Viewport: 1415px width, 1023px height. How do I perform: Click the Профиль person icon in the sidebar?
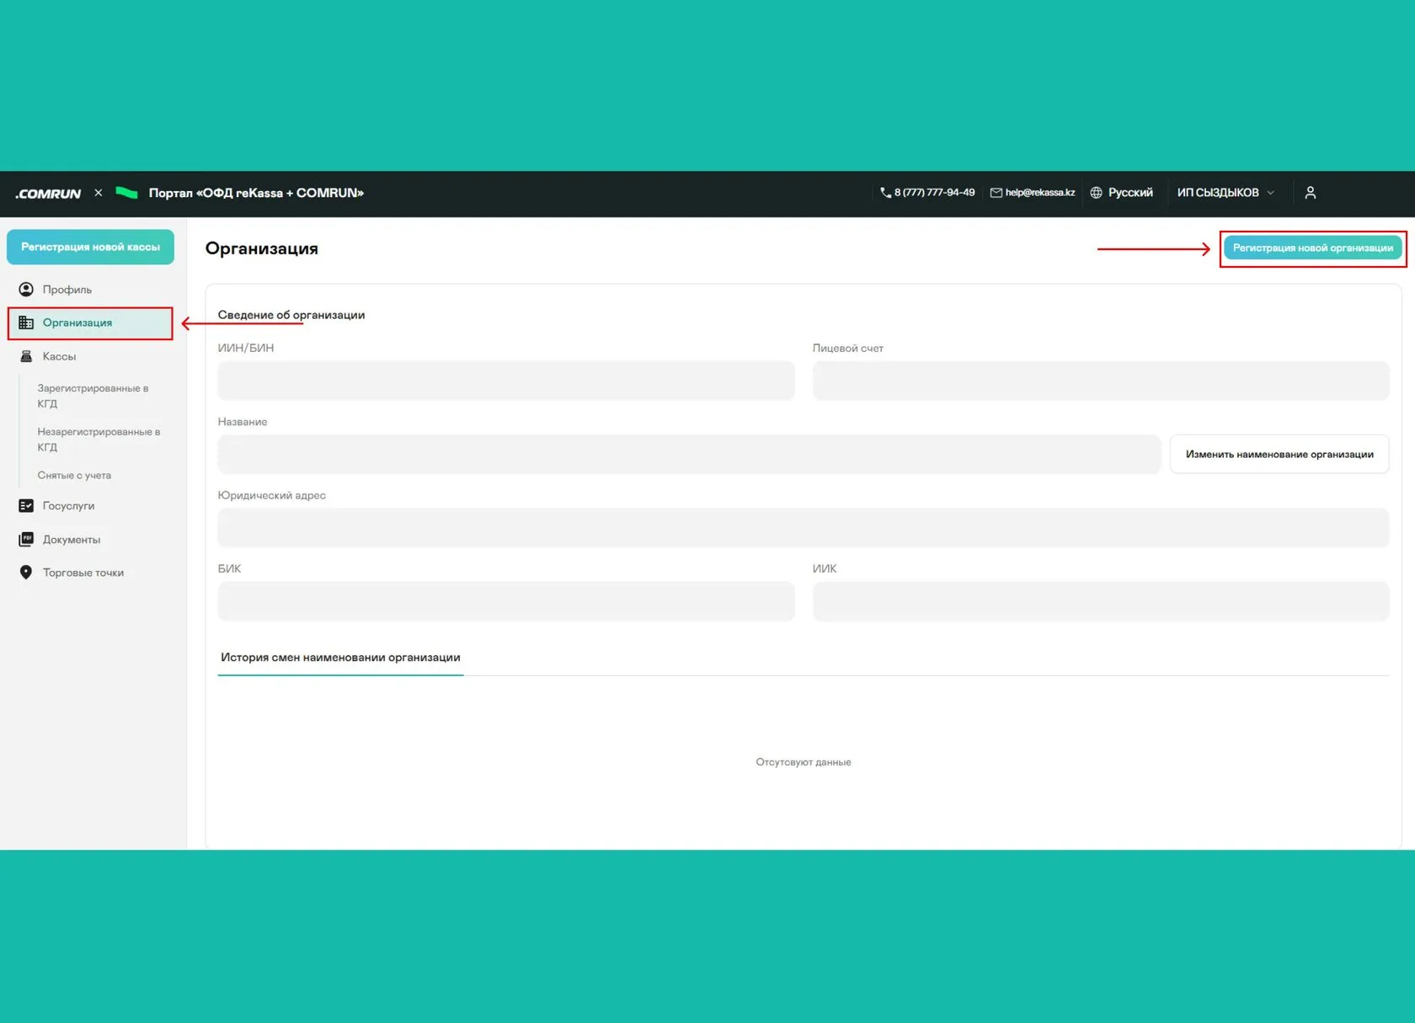[26, 290]
